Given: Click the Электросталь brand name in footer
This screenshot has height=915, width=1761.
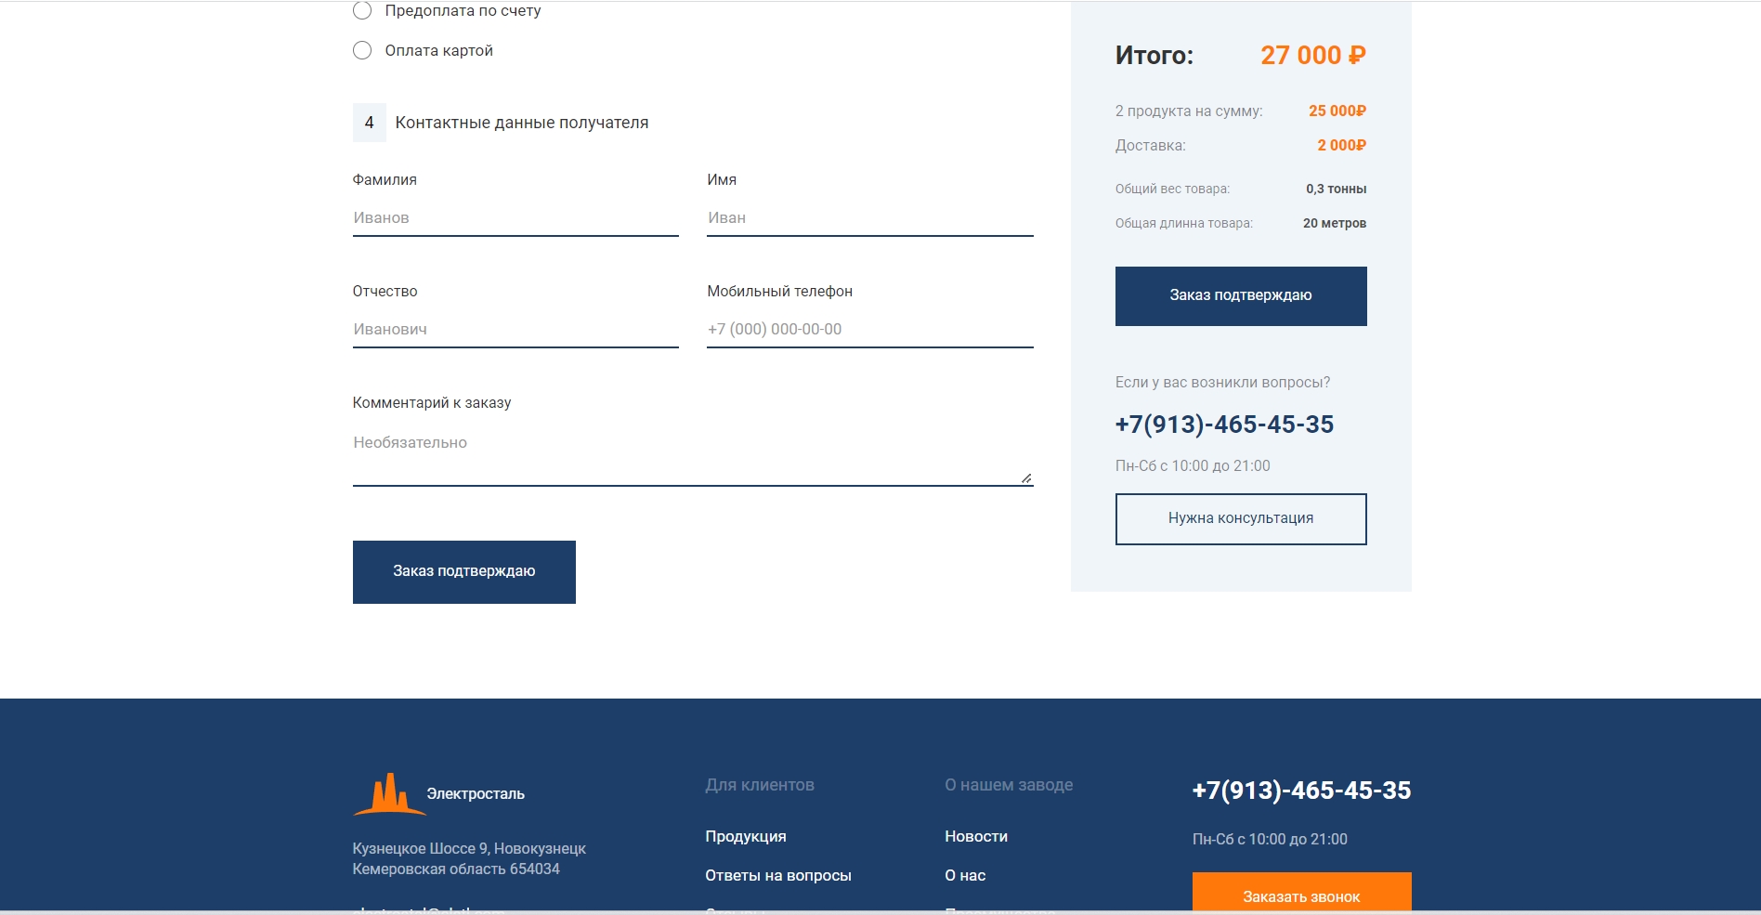Looking at the screenshot, I should (476, 794).
